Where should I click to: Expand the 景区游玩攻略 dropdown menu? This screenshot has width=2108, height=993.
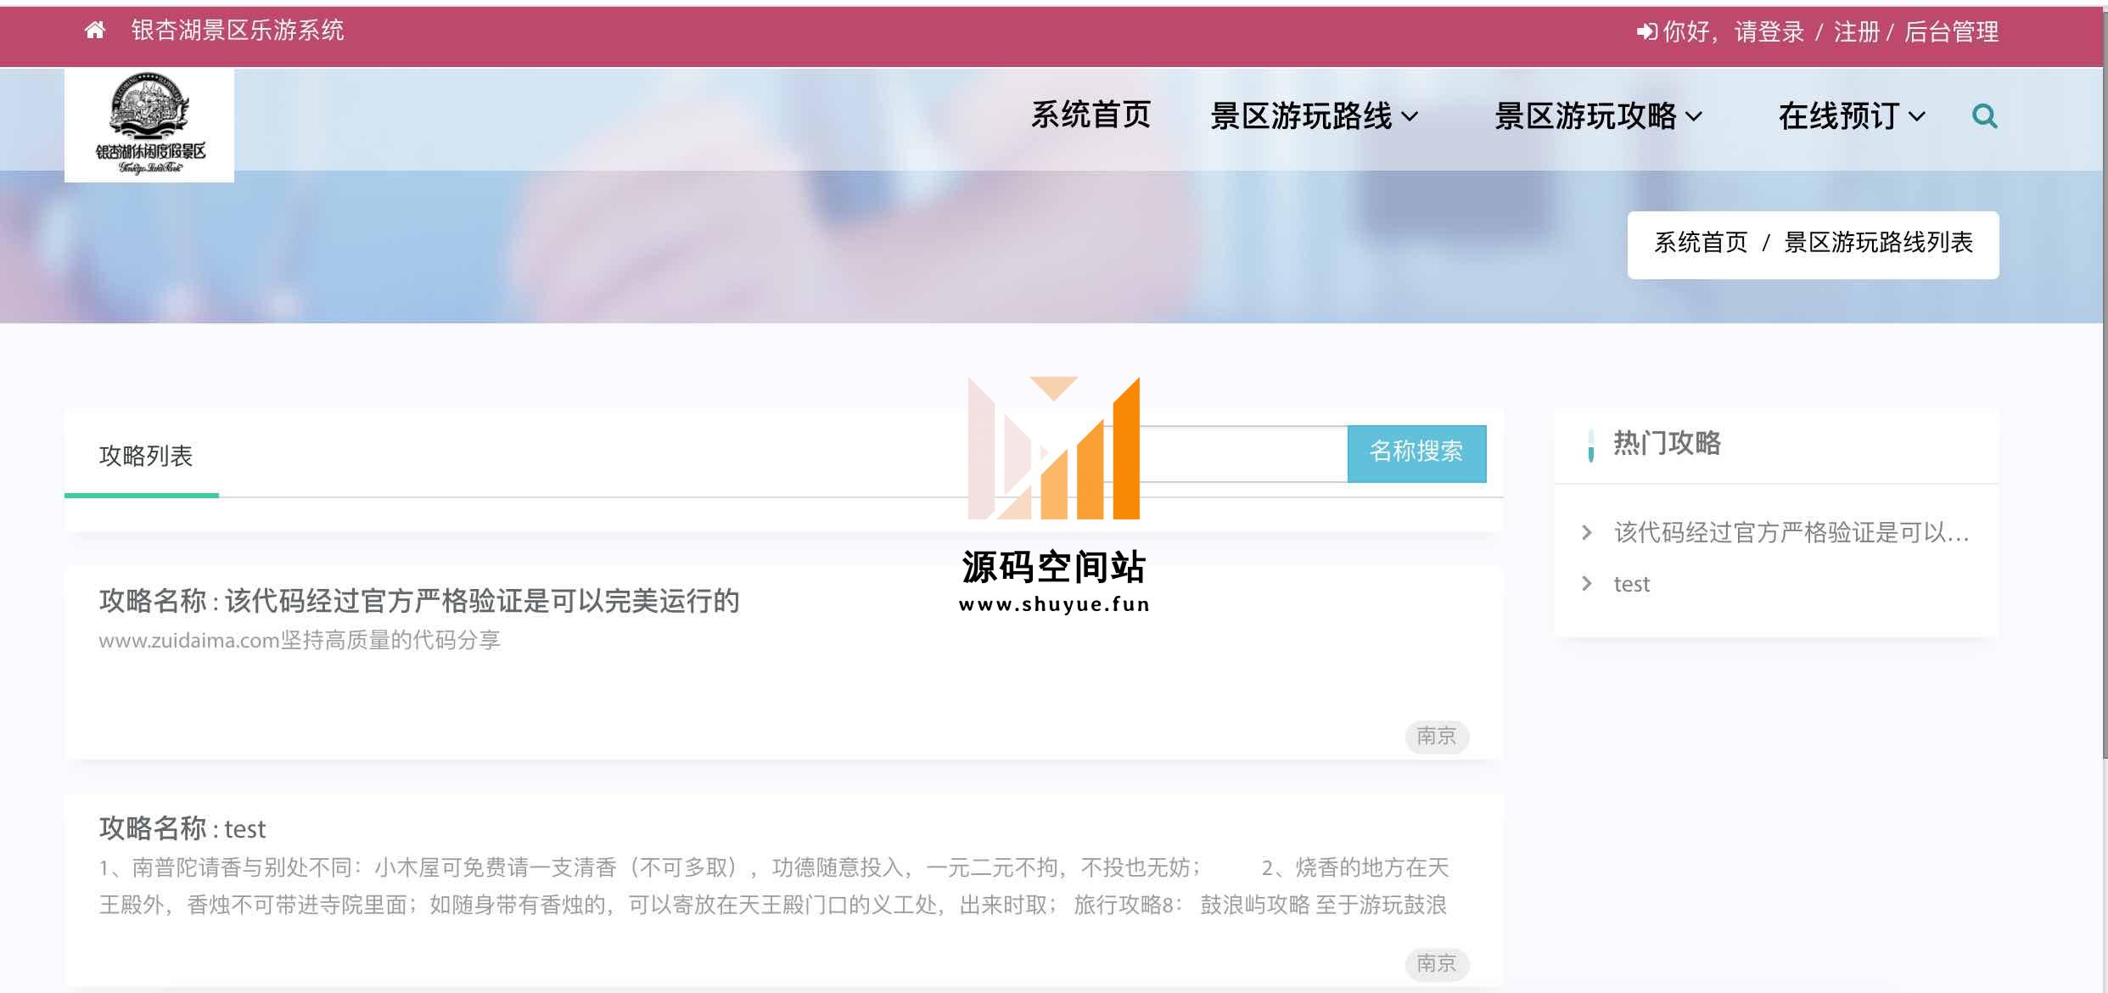click(x=1598, y=116)
